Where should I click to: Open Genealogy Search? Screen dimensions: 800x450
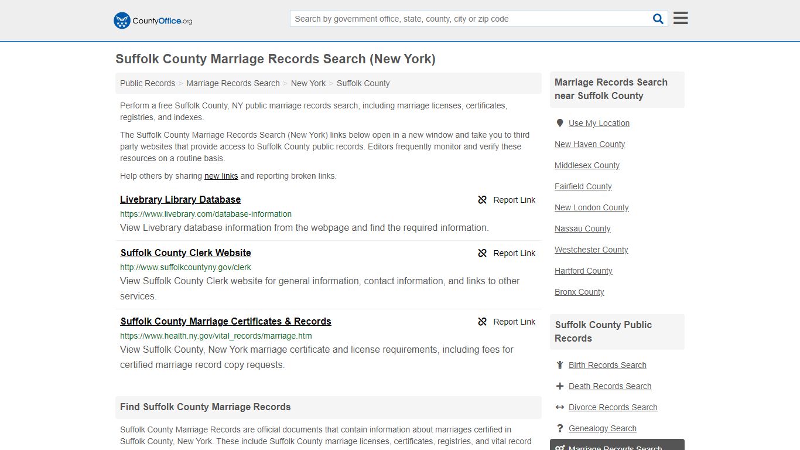click(602, 428)
